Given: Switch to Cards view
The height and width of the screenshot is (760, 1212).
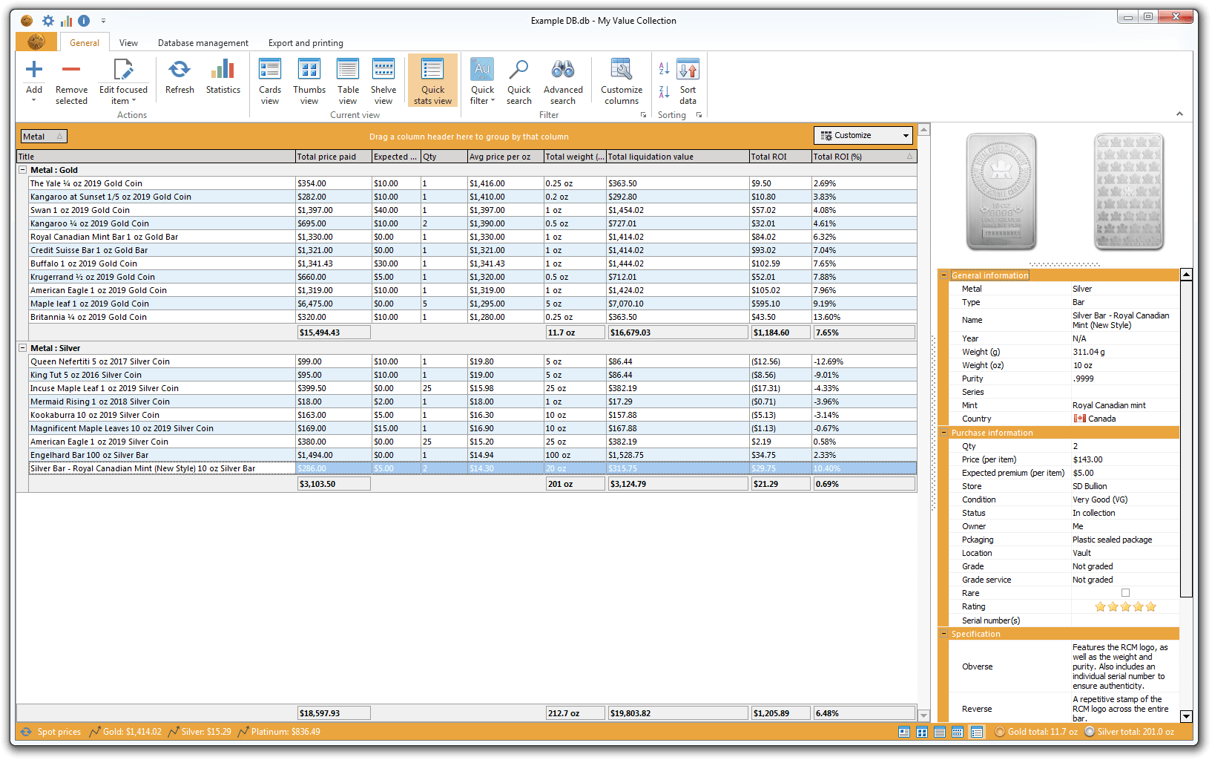Looking at the screenshot, I should point(270,71).
